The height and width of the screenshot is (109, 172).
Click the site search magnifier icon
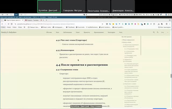(x=154, y=32)
